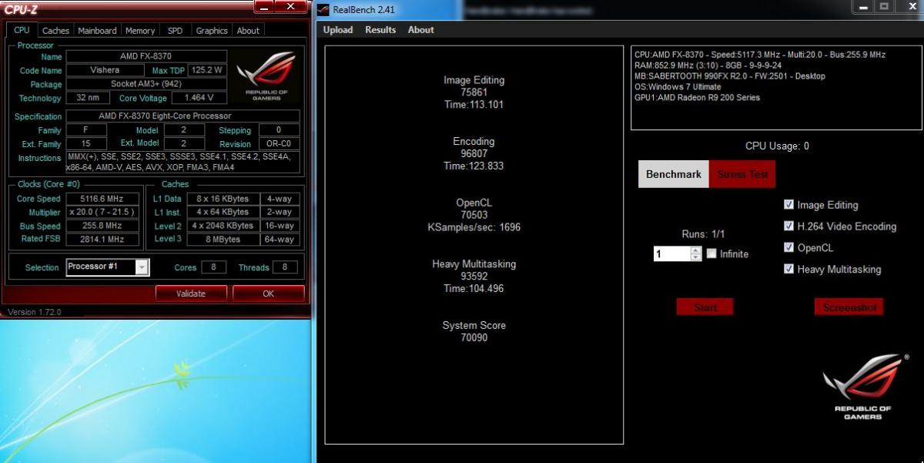Viewport: 924px width, 463px height.
Task: Close the CPU-Z window
Action: point(290,7)
